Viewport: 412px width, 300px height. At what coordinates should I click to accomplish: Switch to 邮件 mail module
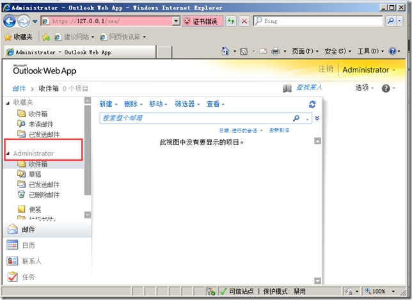(47, 230)
